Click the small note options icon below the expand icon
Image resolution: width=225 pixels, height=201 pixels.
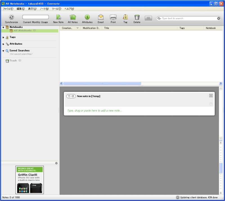[x=211, y=104]
